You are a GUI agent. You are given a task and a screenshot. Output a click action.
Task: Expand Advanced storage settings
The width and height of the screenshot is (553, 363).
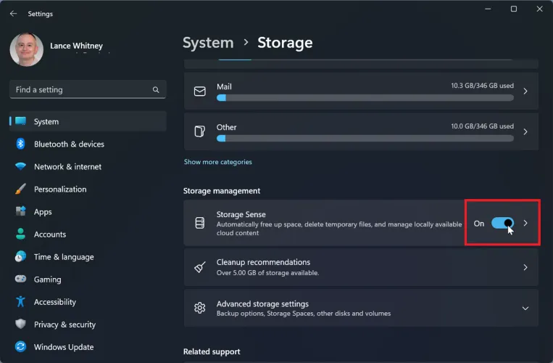click(525, 308)
